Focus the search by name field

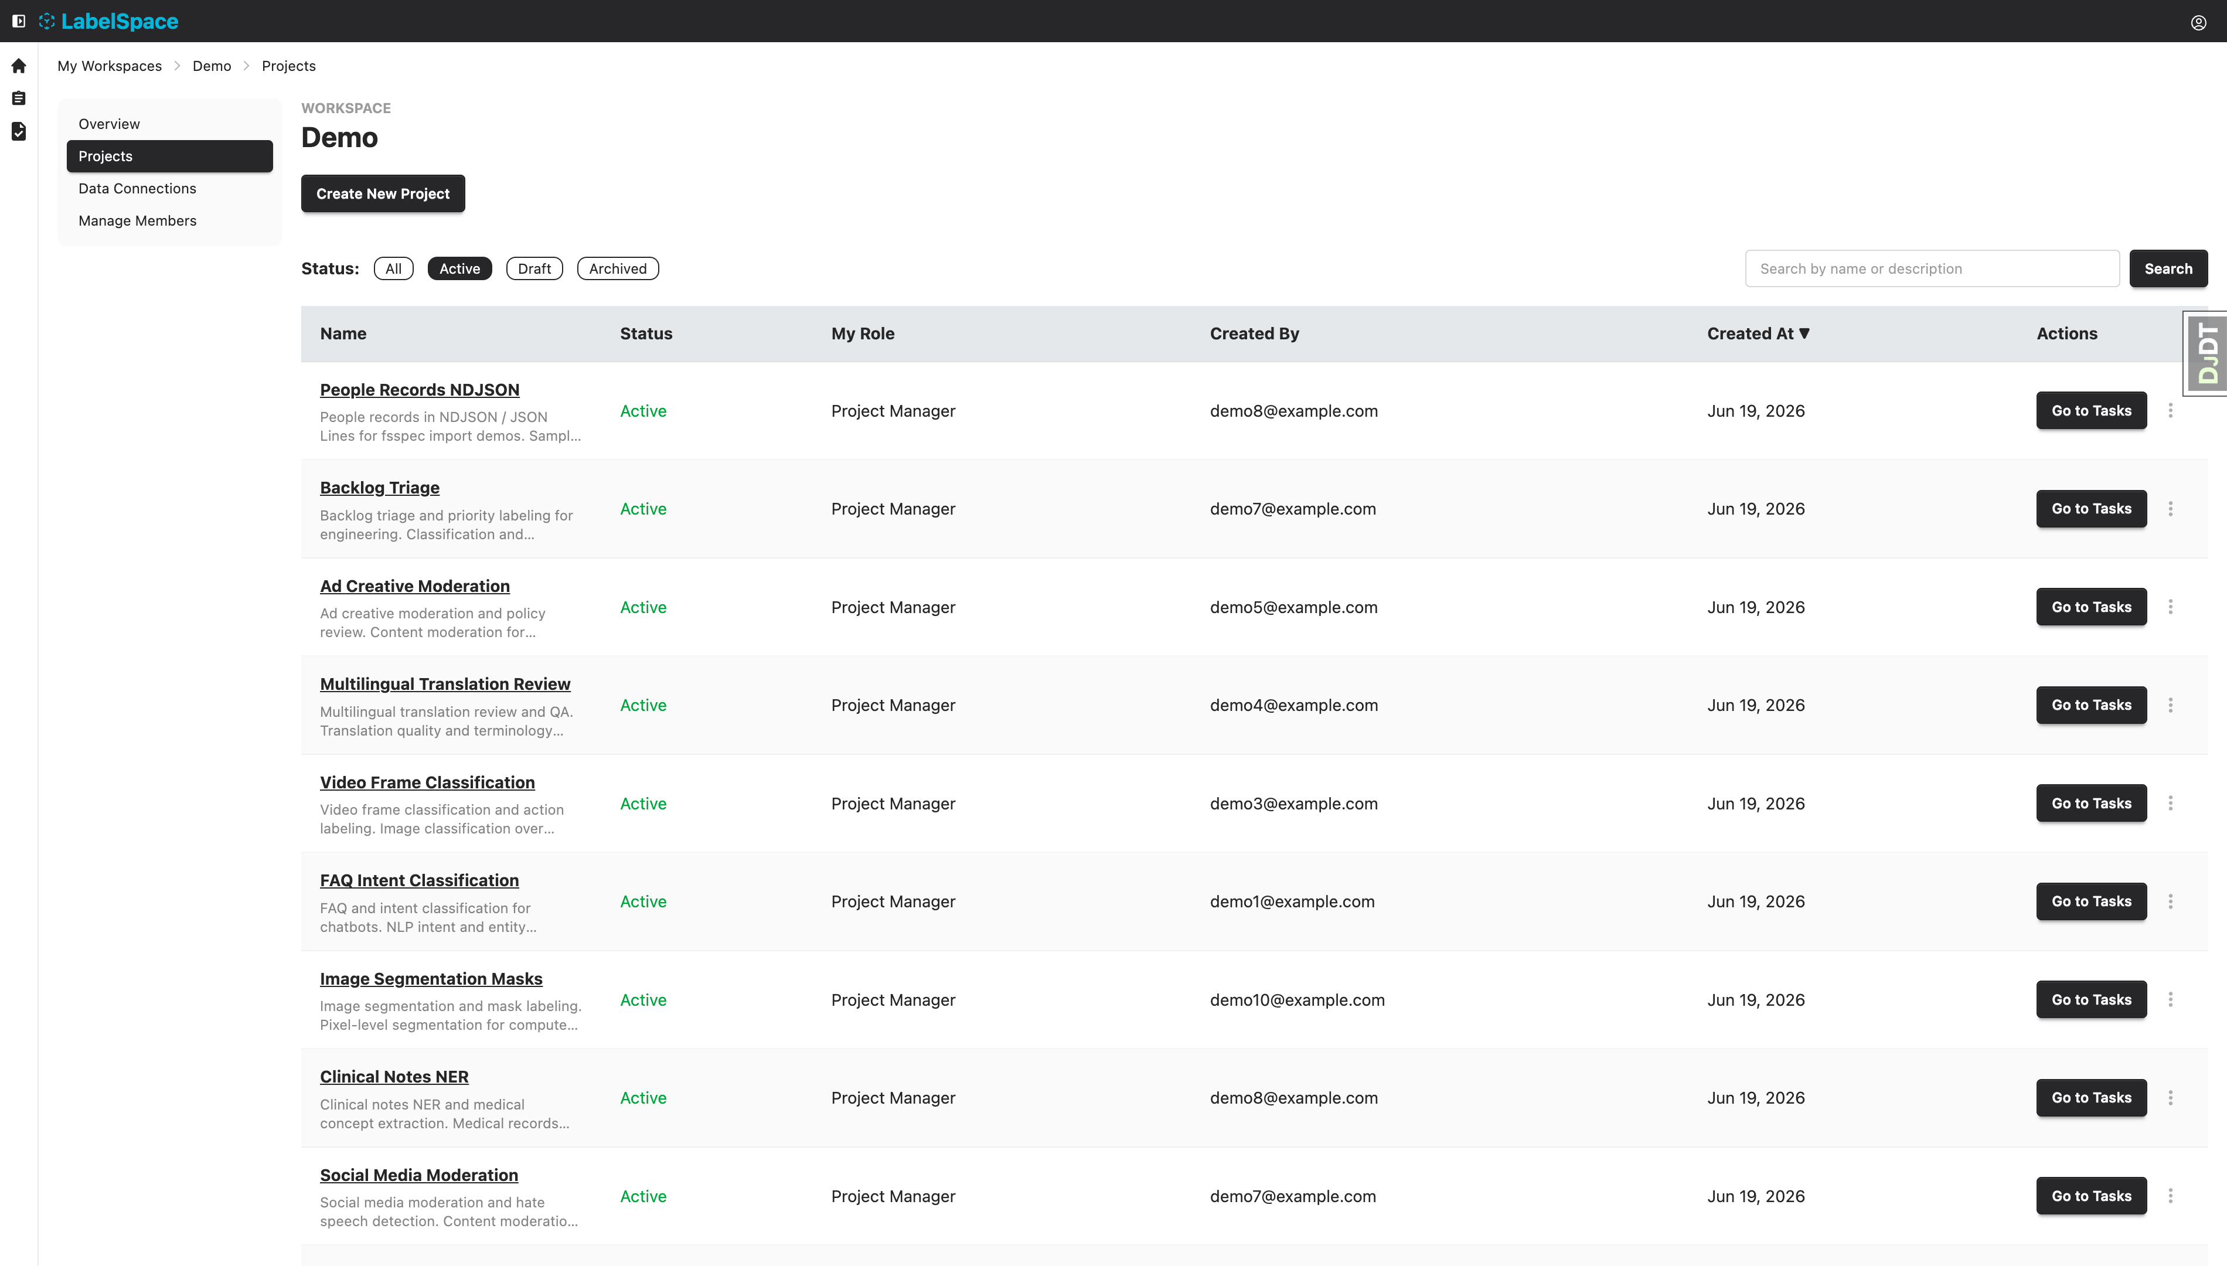coord(1932,268)
